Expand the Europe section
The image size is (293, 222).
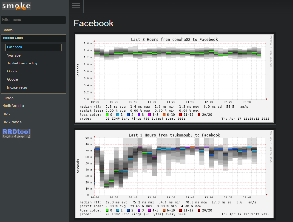(x=8, y=98)
